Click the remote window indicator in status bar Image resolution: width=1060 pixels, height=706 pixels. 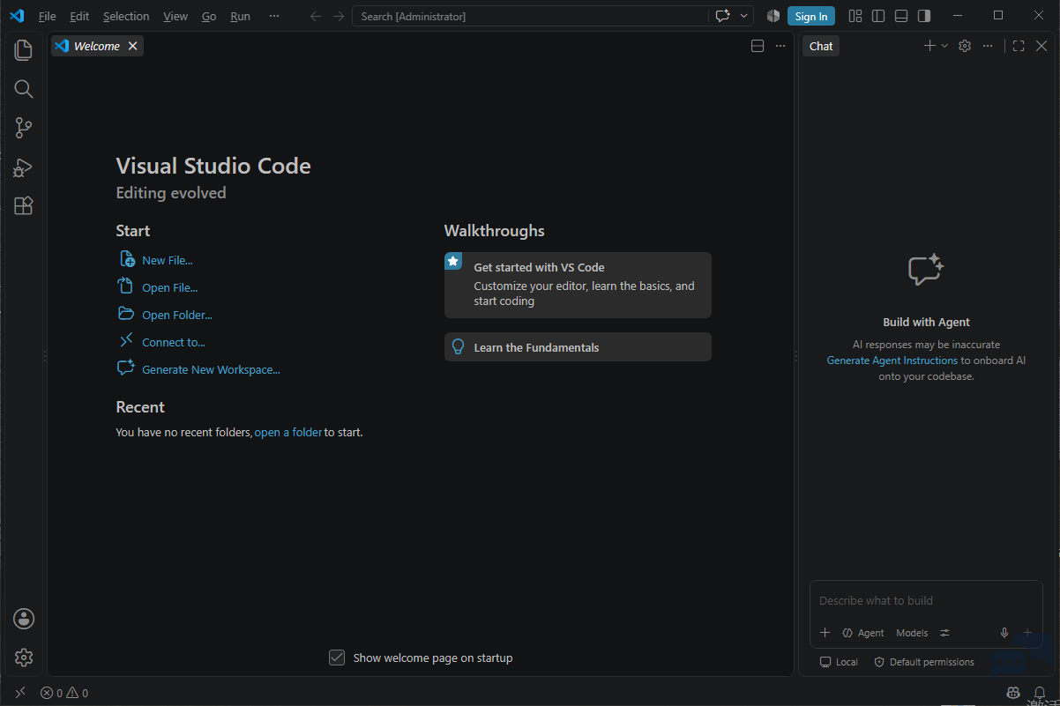tap(20, 693)
